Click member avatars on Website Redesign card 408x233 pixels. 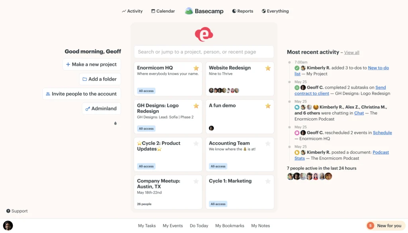(224, 90)
